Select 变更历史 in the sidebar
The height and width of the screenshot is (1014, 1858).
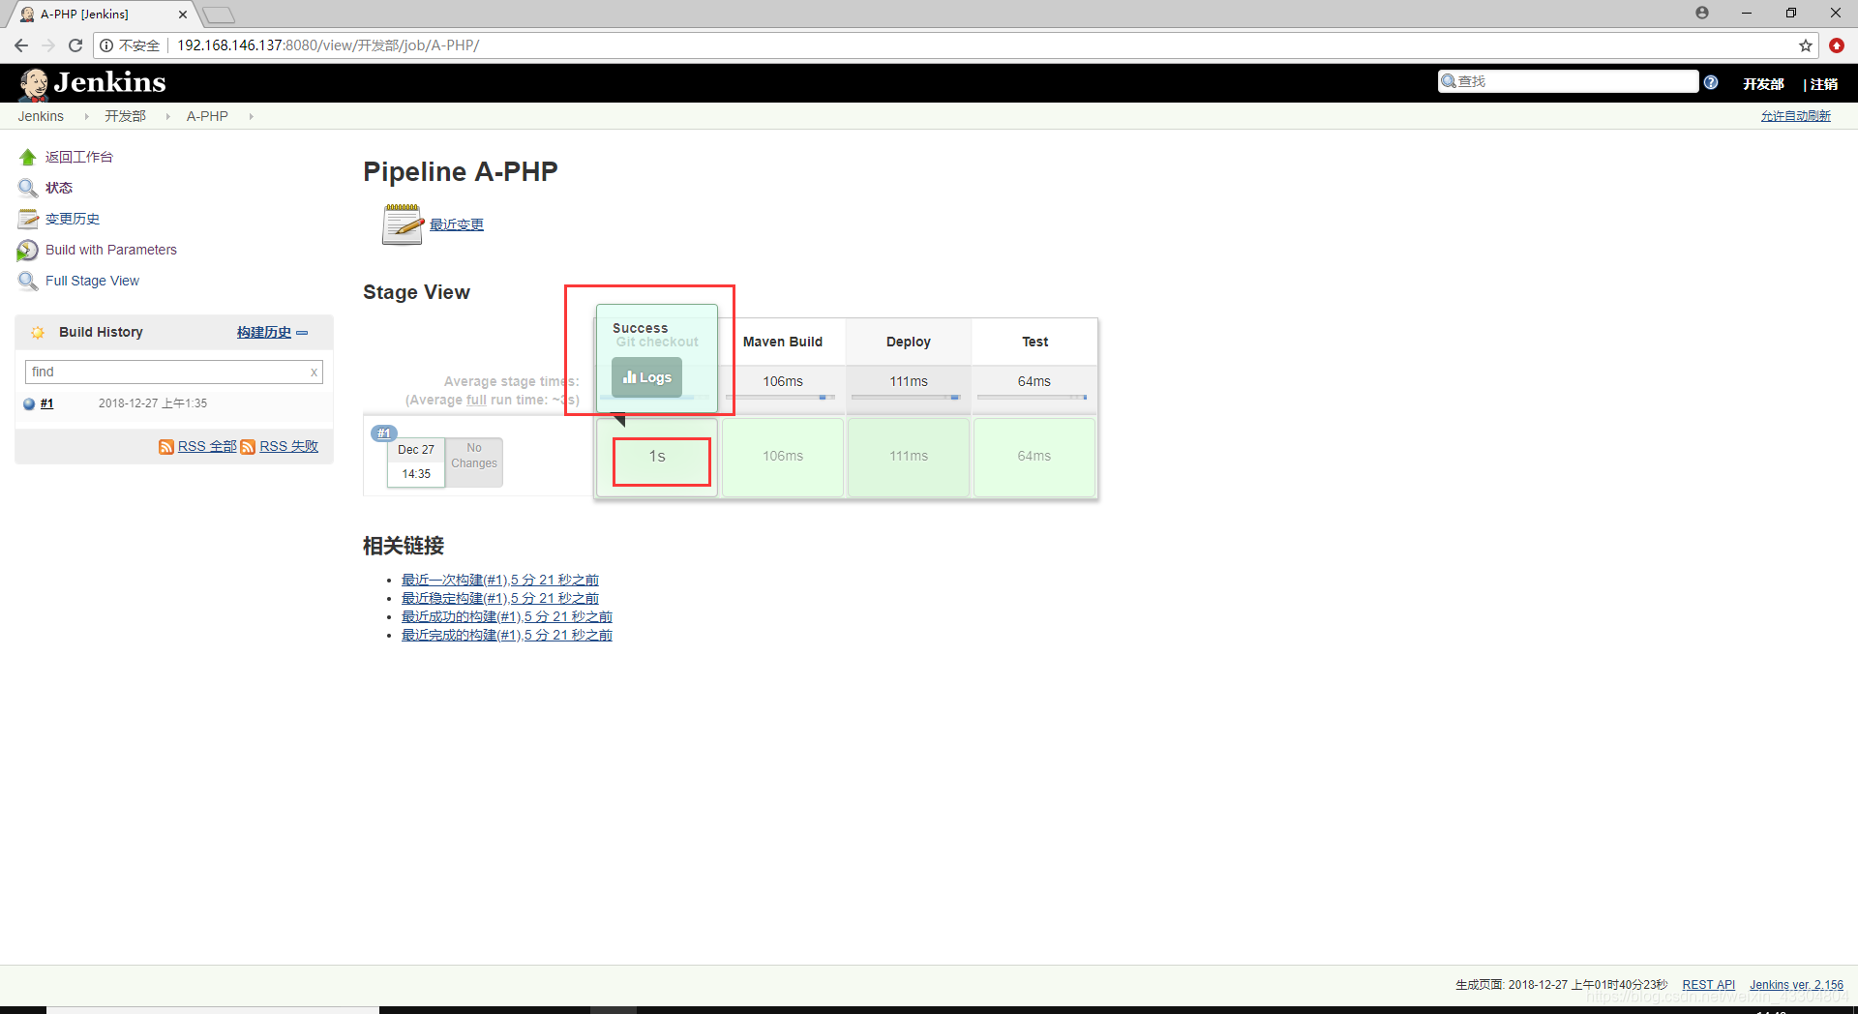tap(73, 219)
